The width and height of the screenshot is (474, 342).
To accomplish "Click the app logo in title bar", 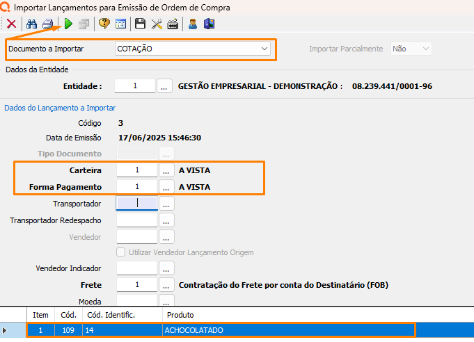I will (5, 6).
